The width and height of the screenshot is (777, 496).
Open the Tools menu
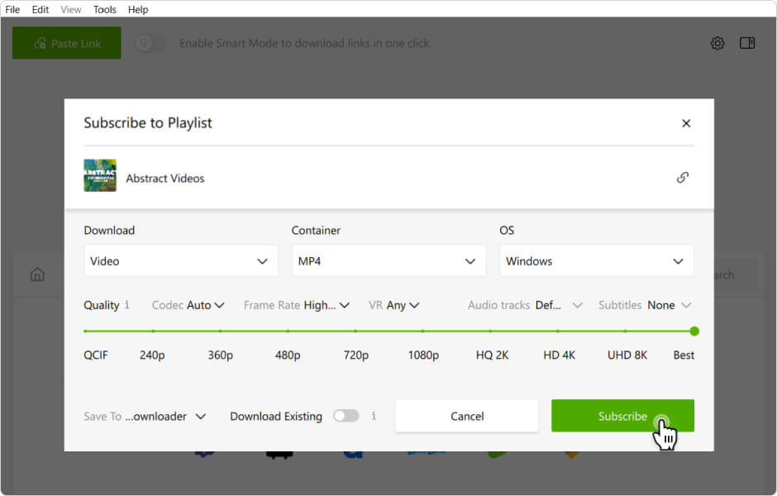pyautogui.click(x=105, y=9)
